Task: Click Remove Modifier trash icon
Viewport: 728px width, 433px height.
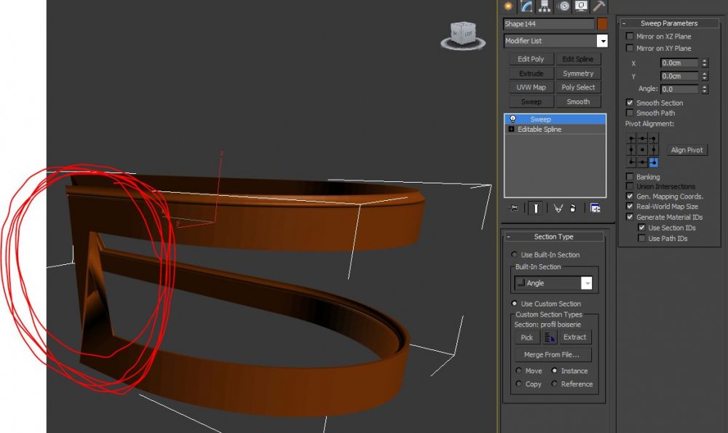Action: point(574,208)
